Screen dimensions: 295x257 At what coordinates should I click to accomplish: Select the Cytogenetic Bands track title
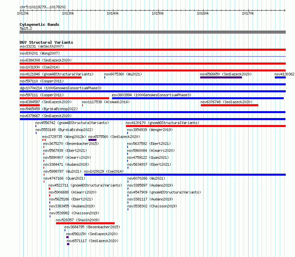click(39, 24)
